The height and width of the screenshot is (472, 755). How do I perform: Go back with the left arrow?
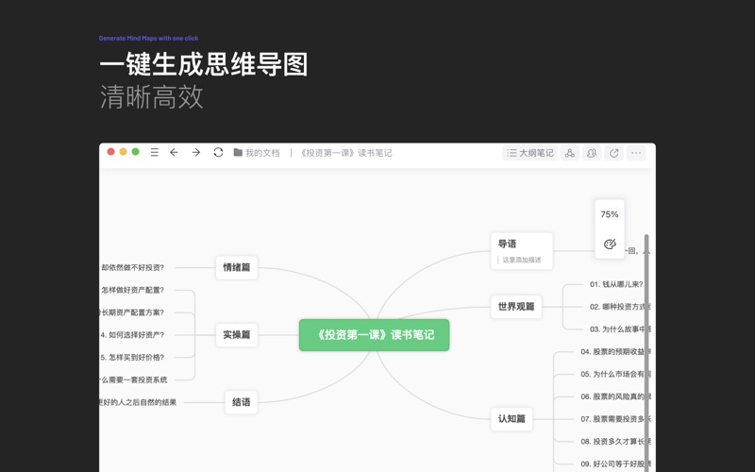[x=175, y=152]
